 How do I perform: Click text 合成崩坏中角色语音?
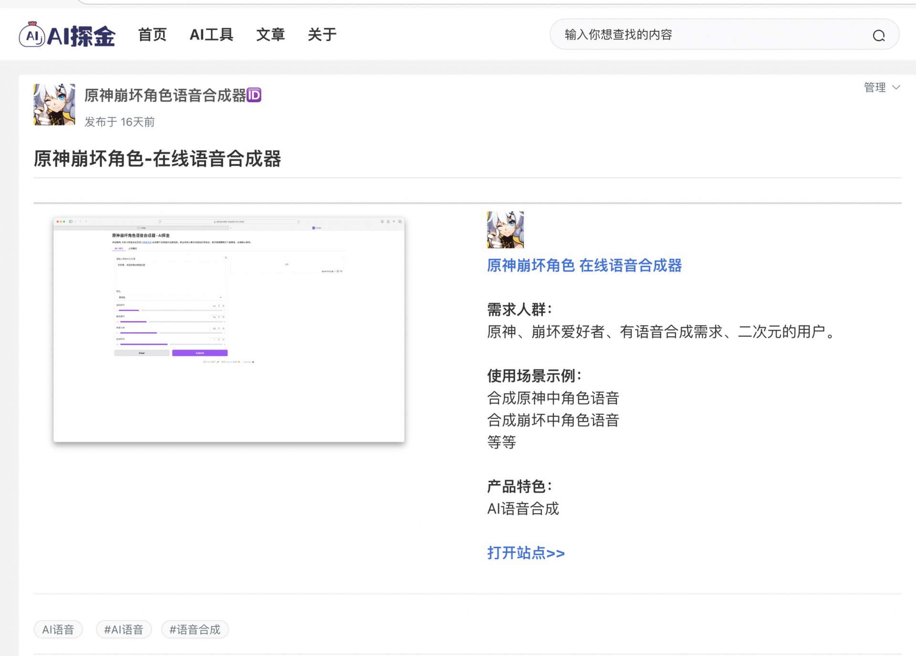tap(553, 420)
